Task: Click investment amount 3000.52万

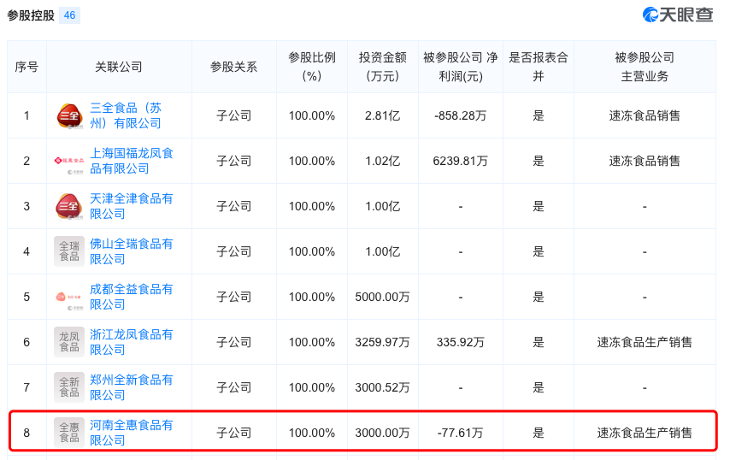Action: 383,387
